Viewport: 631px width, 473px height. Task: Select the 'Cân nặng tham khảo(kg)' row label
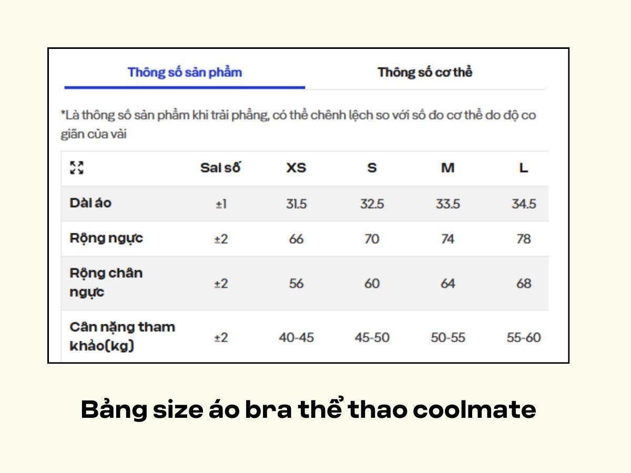tap(122, 336)
